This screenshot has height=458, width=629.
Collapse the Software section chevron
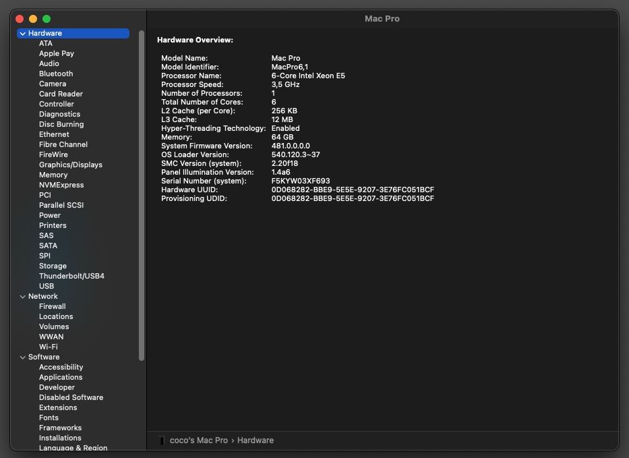(x=23, y=357)
